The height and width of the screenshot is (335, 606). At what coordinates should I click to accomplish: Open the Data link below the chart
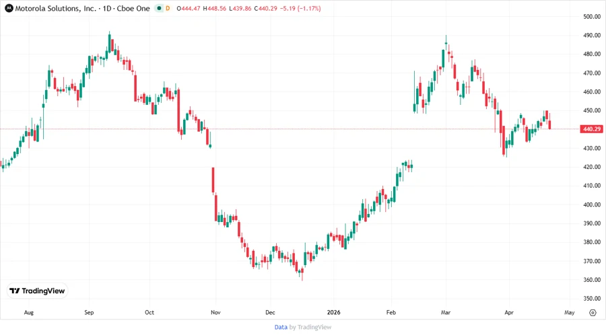(281, 328)
